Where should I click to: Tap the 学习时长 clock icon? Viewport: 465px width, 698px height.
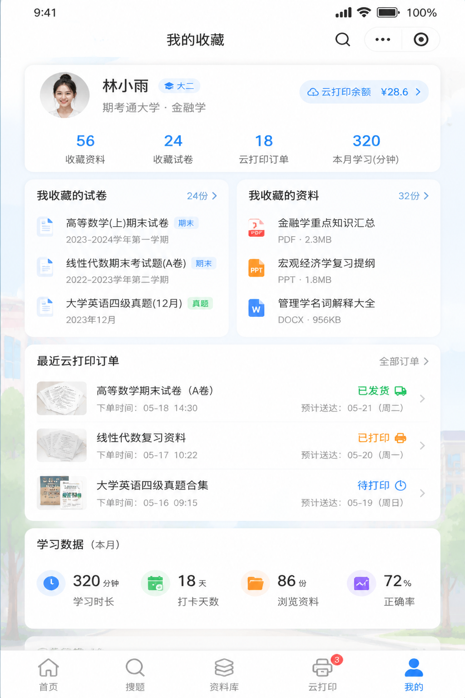point(51,583)
